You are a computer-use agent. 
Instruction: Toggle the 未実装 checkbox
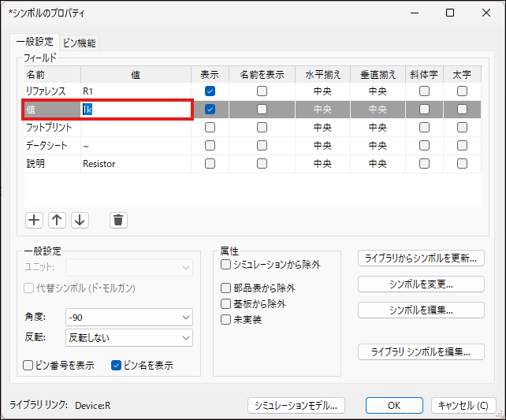226,320
